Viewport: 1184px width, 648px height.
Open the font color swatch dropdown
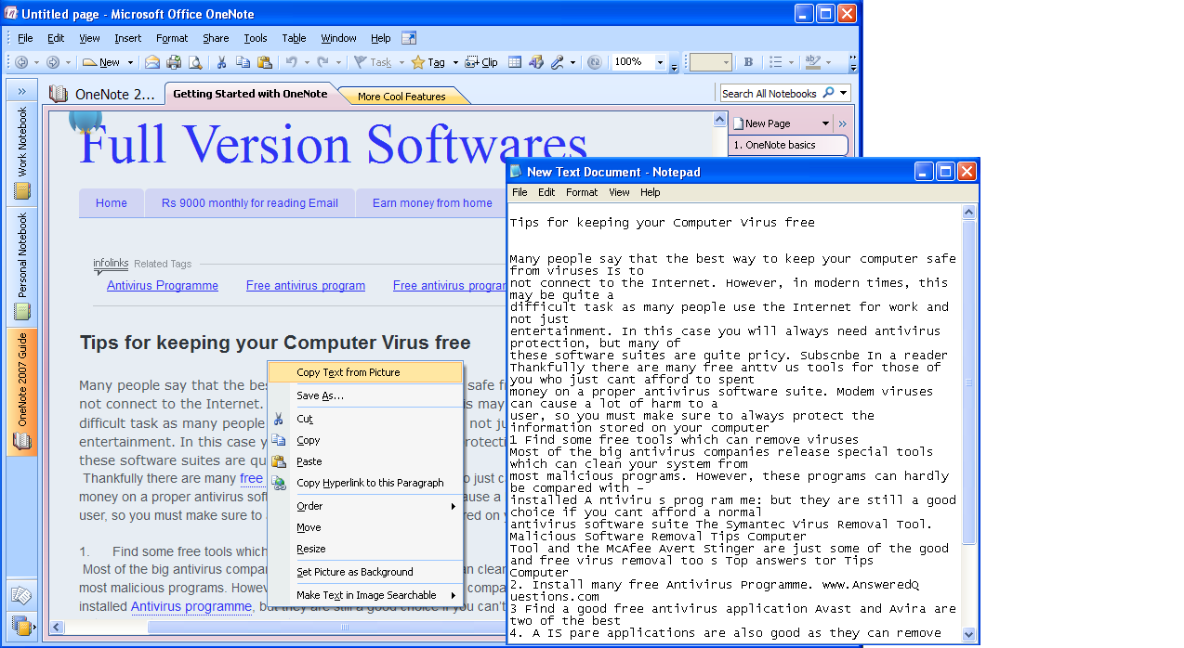726,63
